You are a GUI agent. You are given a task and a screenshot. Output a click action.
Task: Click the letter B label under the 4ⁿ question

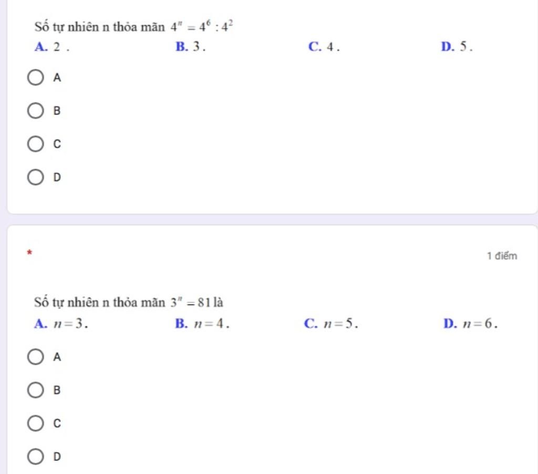(x=57, y=111)
